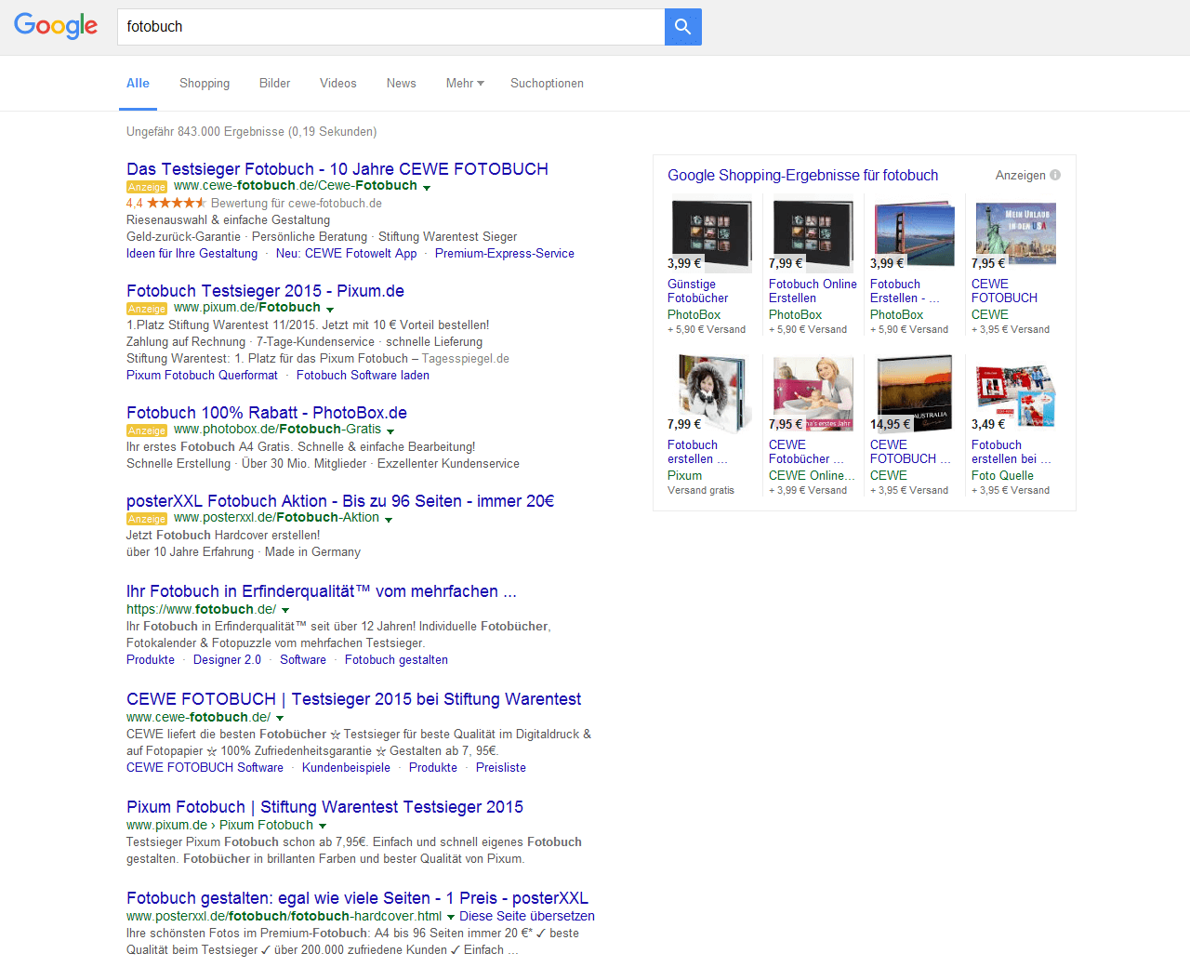Image resolution: width=1190 pixels, height=967 pixels.
Task: Expand arrow beside www.photobox.de/Fotobuch-Gratis
Action: point(390,431)
